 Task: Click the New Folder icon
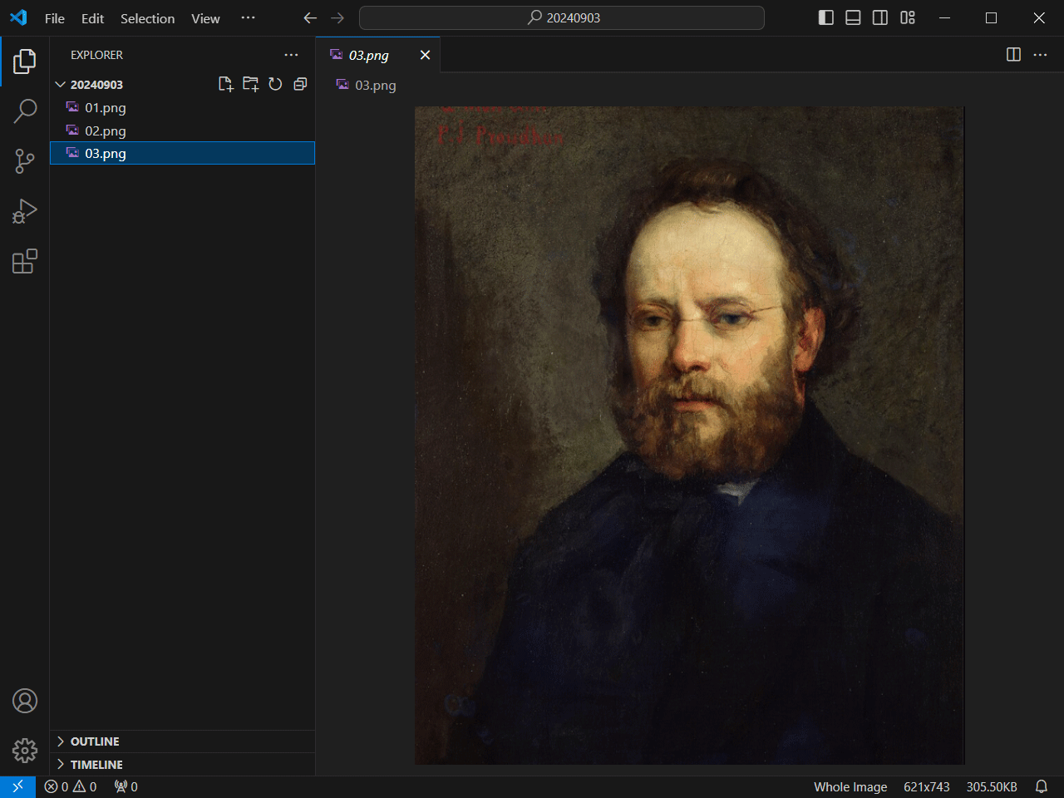pos(250,84)
